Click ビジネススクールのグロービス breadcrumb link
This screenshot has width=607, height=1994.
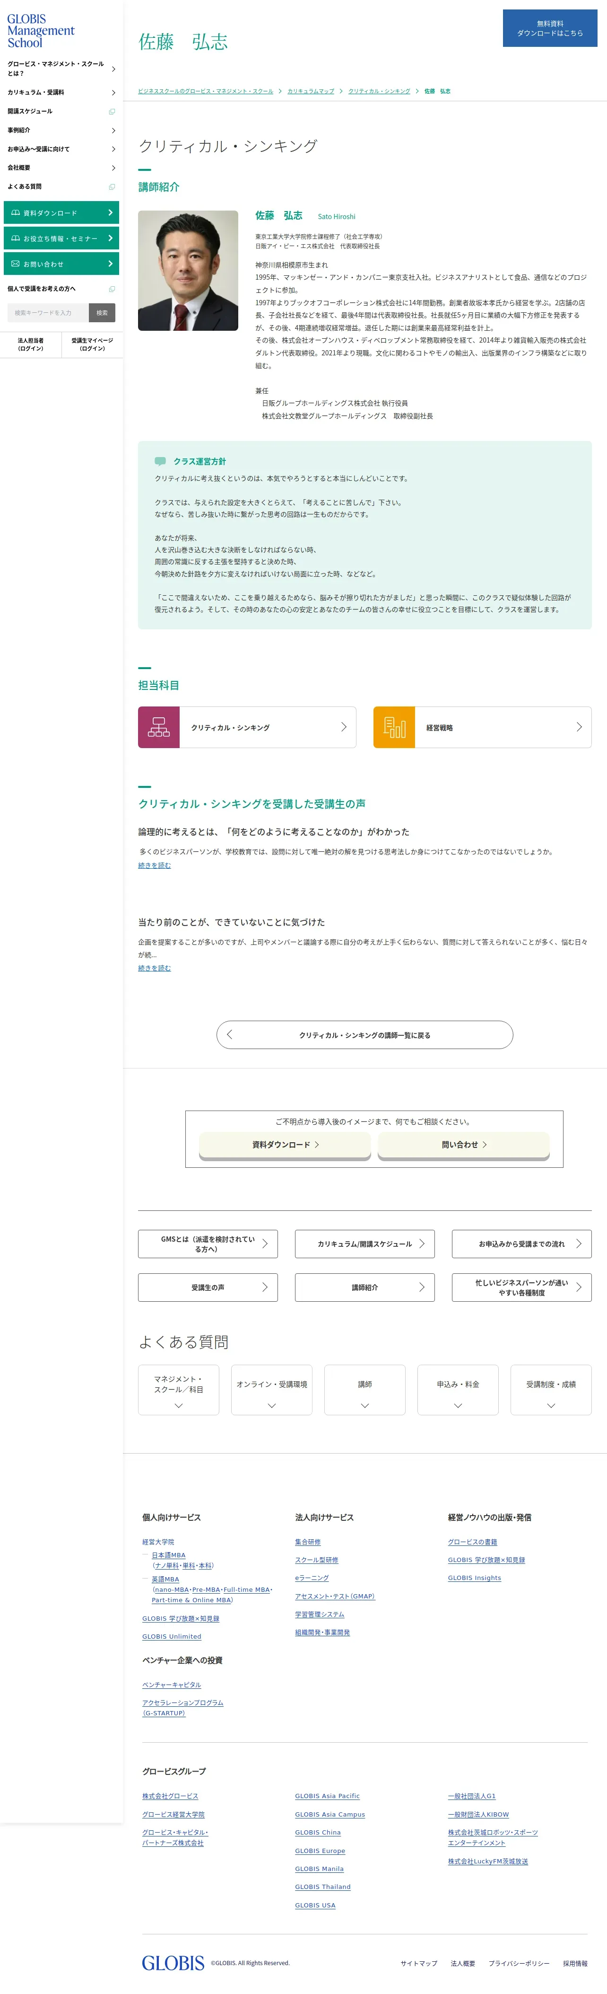pos(206,91)
